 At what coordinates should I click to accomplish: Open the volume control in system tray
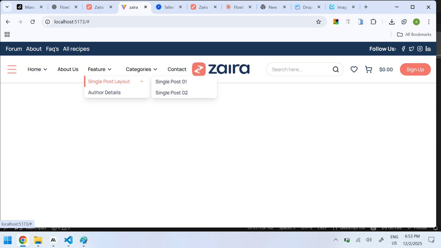click(369, 240)
